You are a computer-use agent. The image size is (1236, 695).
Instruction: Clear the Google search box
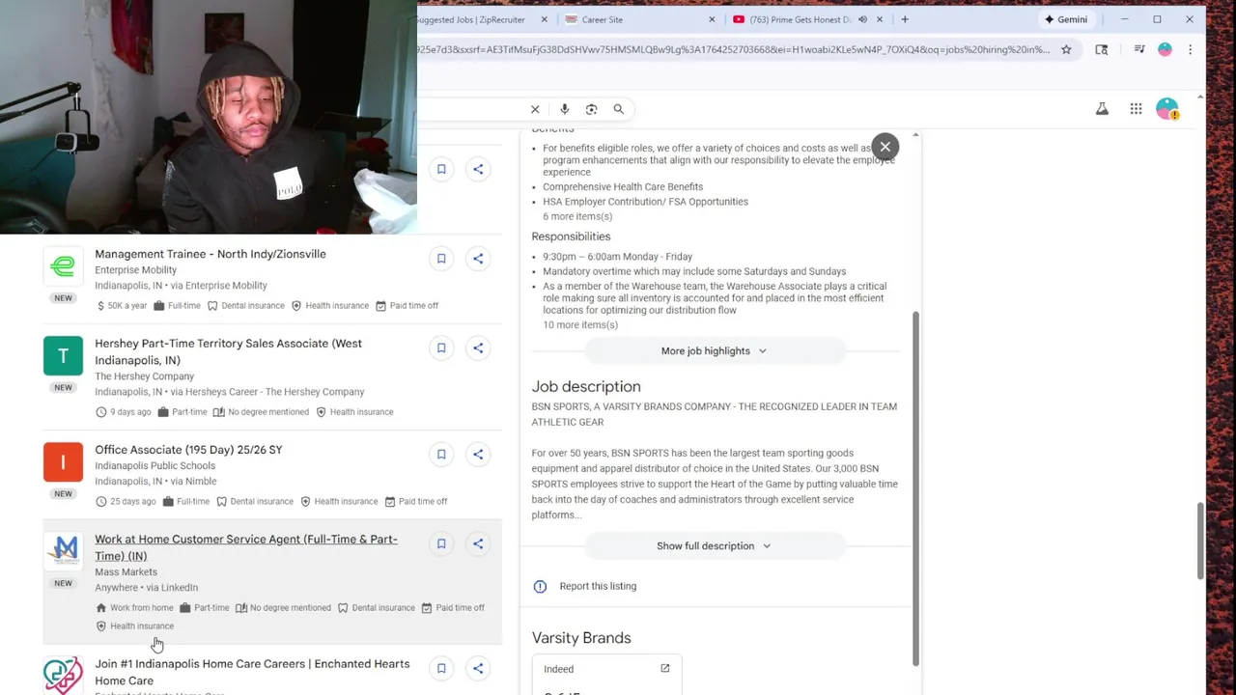tap(535, 109)
